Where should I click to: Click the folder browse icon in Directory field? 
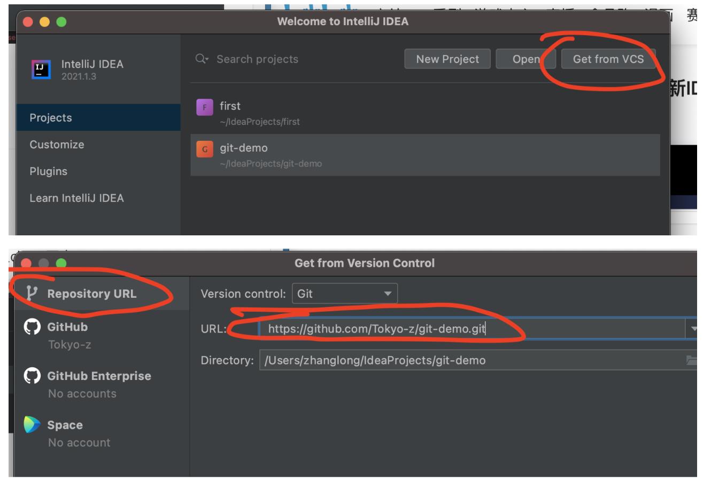click(x=692, y=360)
